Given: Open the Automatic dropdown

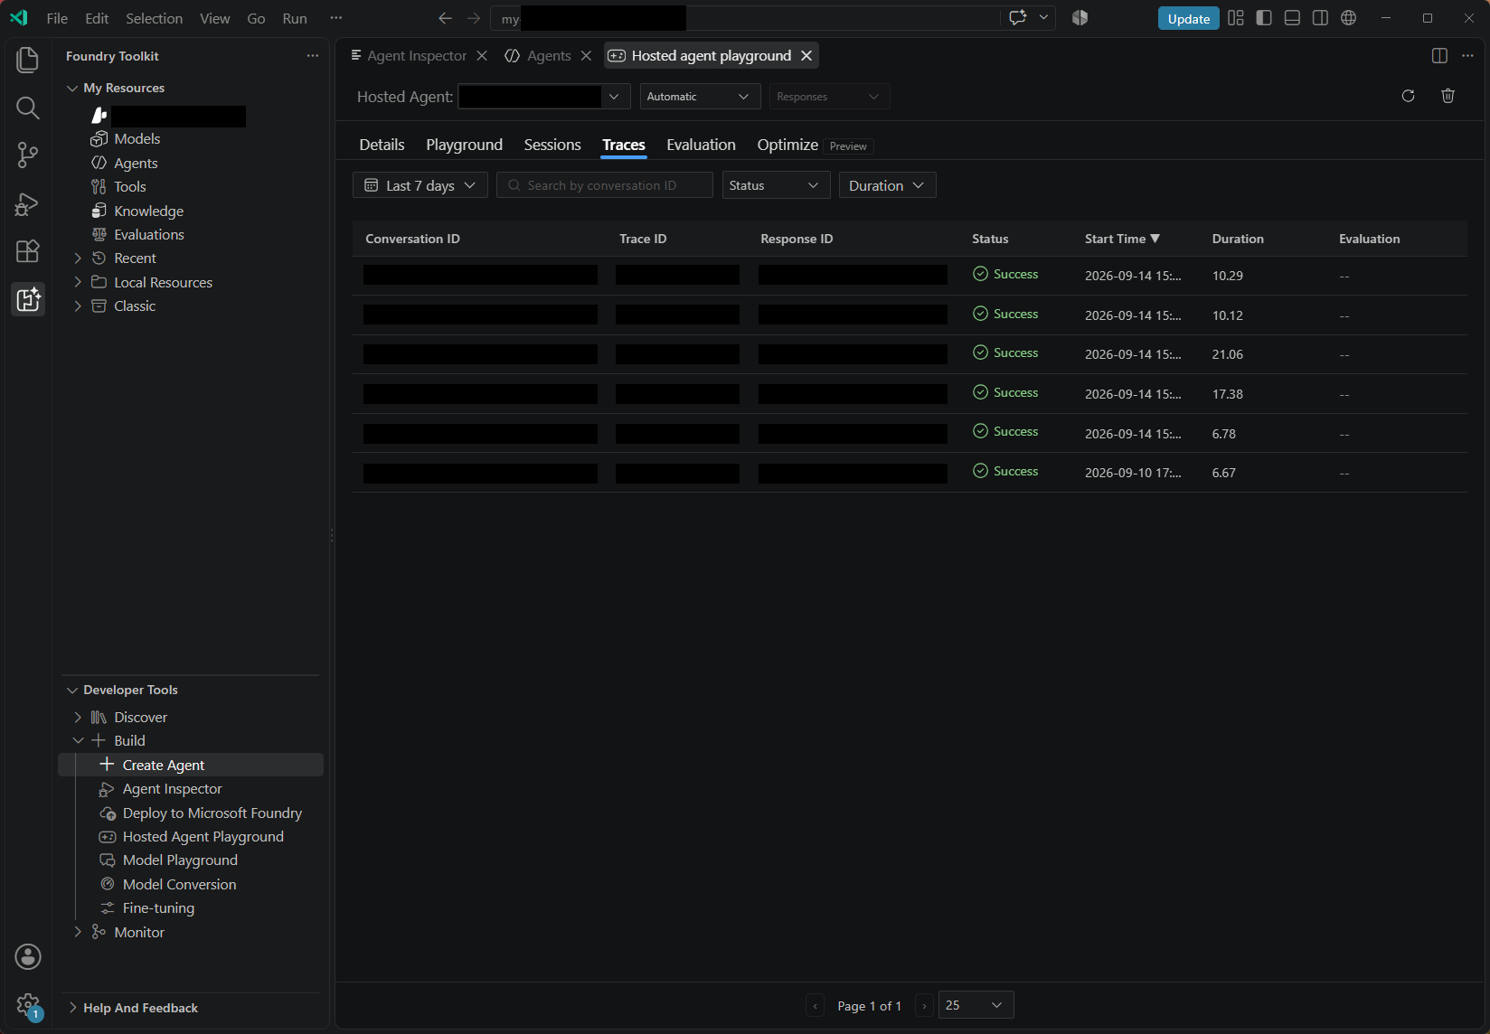Looking at the screenshot, I should click(700, 97).
